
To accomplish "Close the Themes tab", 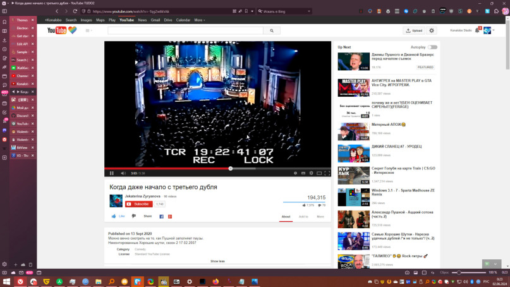I will (32, 20).
